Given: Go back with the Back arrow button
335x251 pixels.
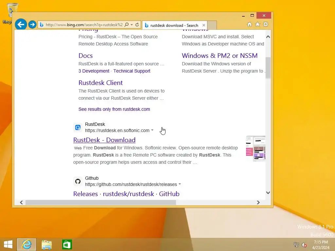Looking at the screenshot, I should (21, 25).
